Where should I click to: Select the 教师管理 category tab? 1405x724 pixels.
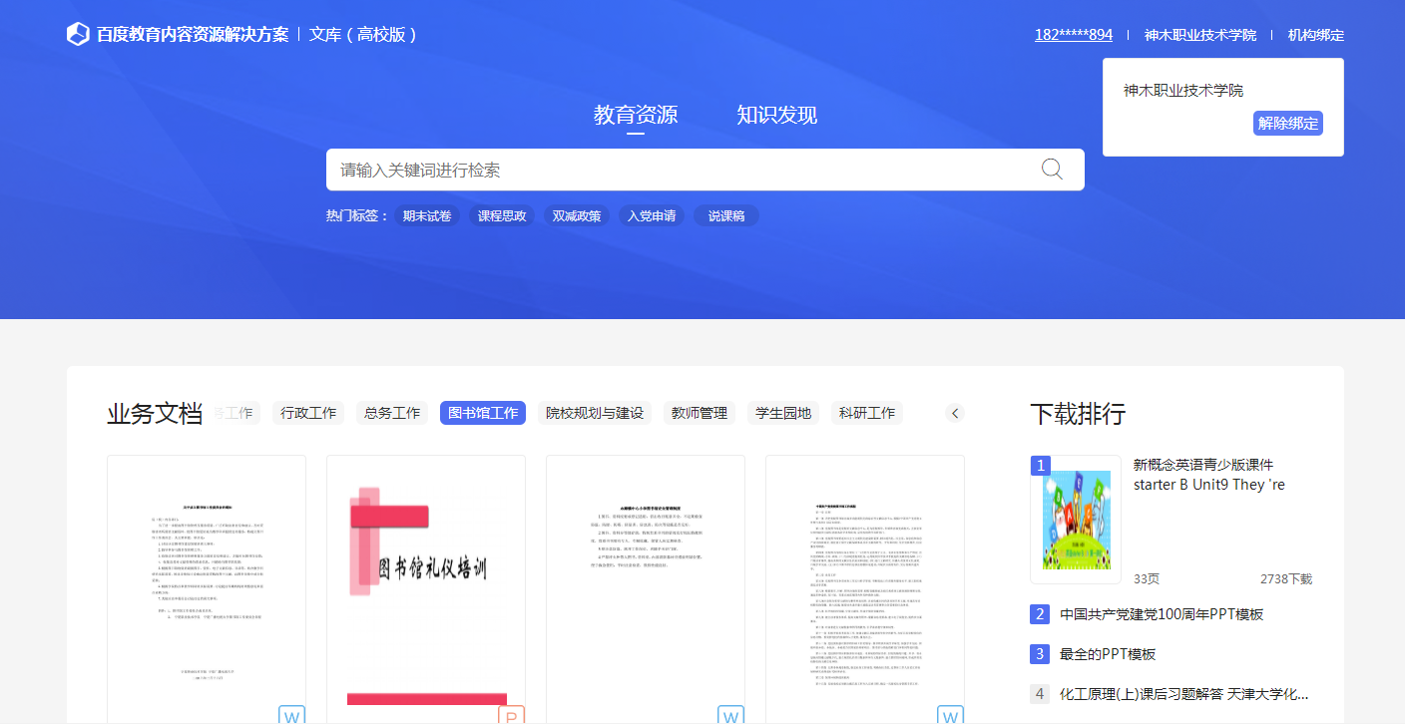tap(699, 413)
